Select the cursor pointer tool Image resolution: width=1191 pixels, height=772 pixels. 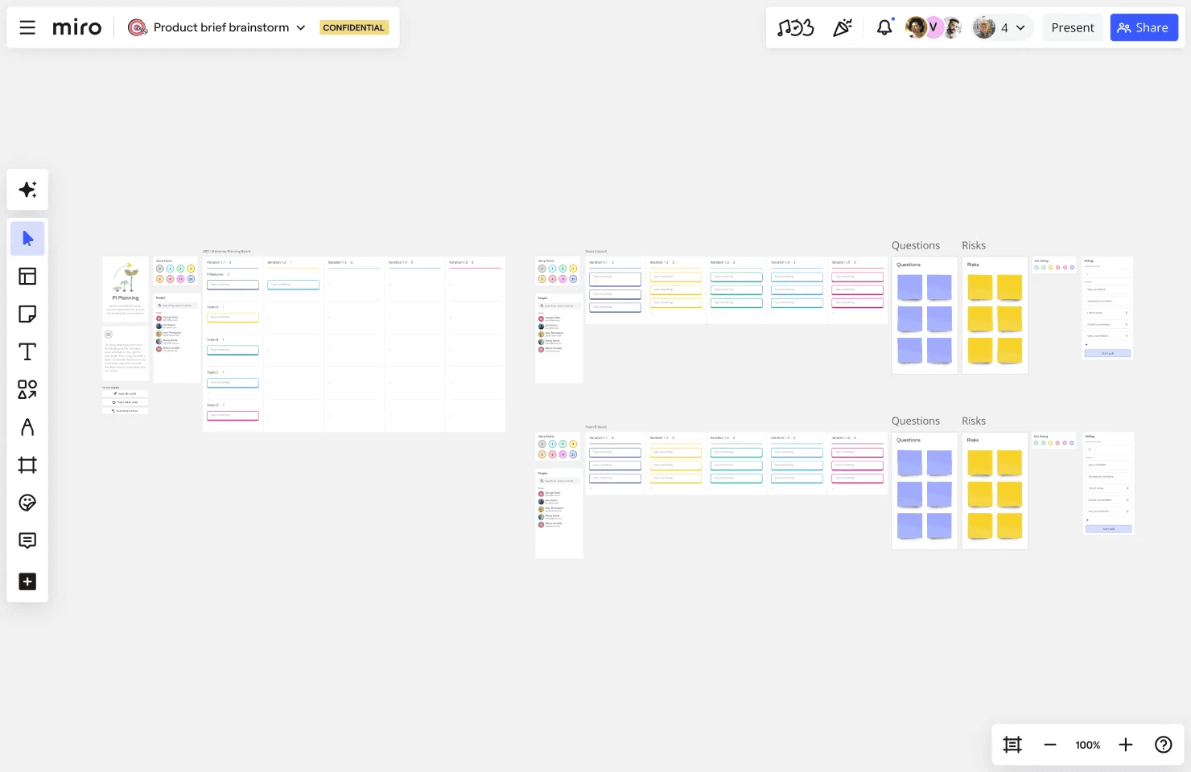[x=27, y=239]
